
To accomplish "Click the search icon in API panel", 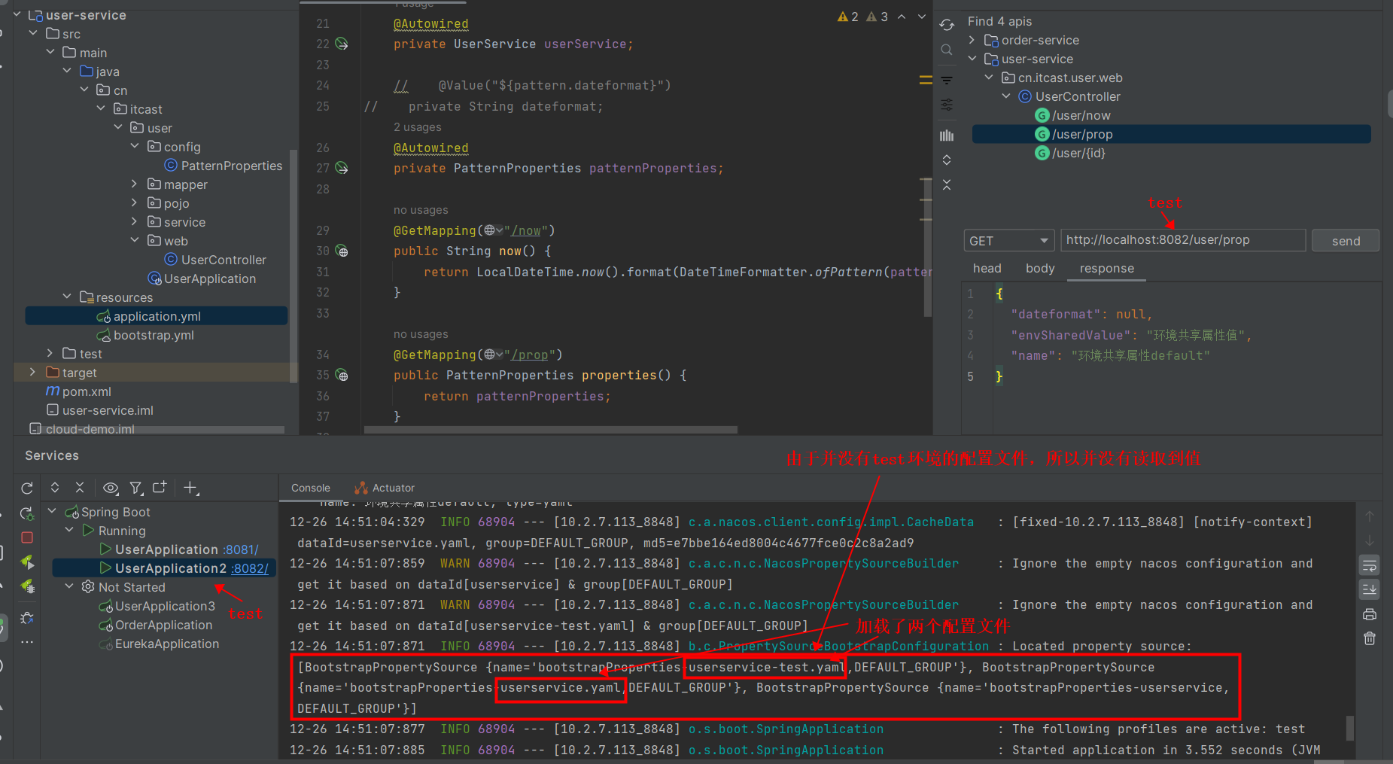I will tap(947, 50).
